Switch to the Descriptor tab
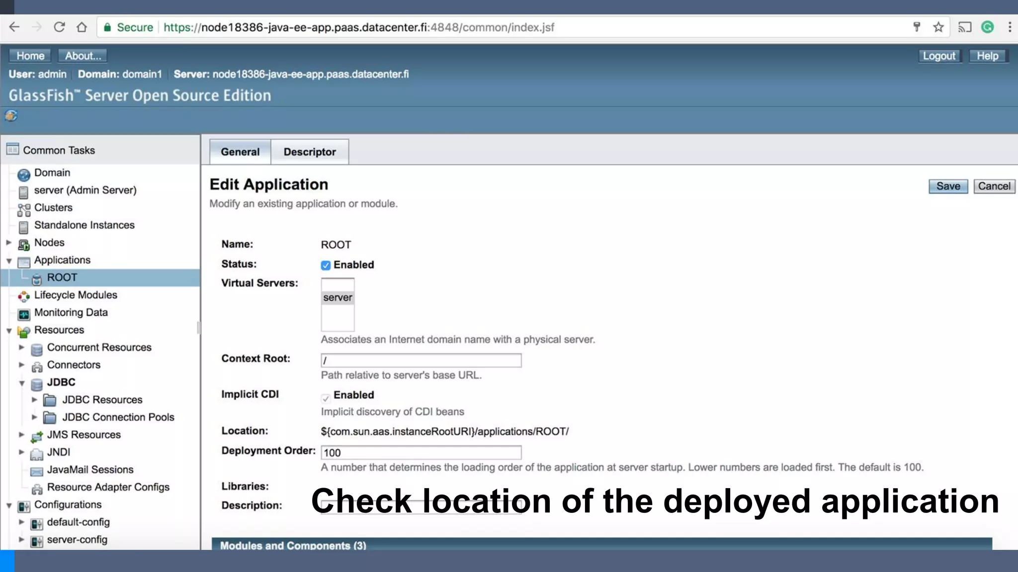The image size is (1018, 572). pyautogui.click(x=310, y=152)
